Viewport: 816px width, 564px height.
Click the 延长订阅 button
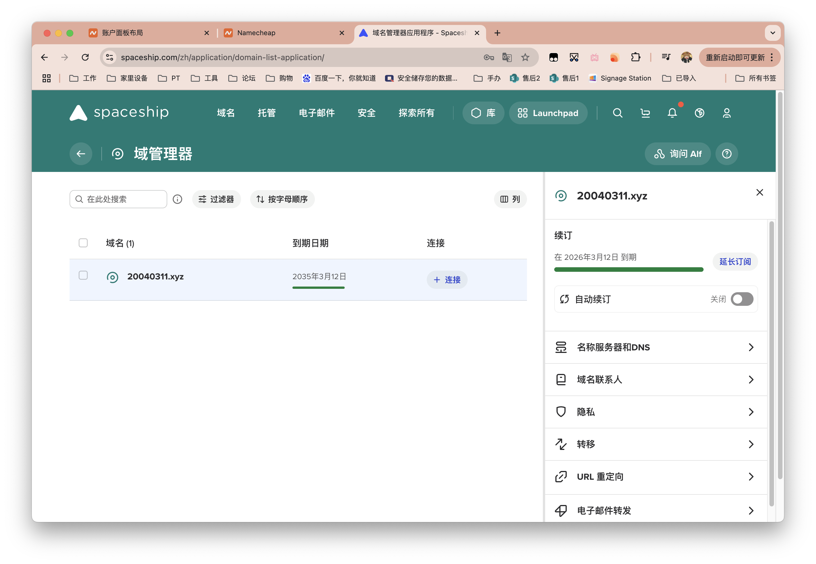click(x=735, y=262)
